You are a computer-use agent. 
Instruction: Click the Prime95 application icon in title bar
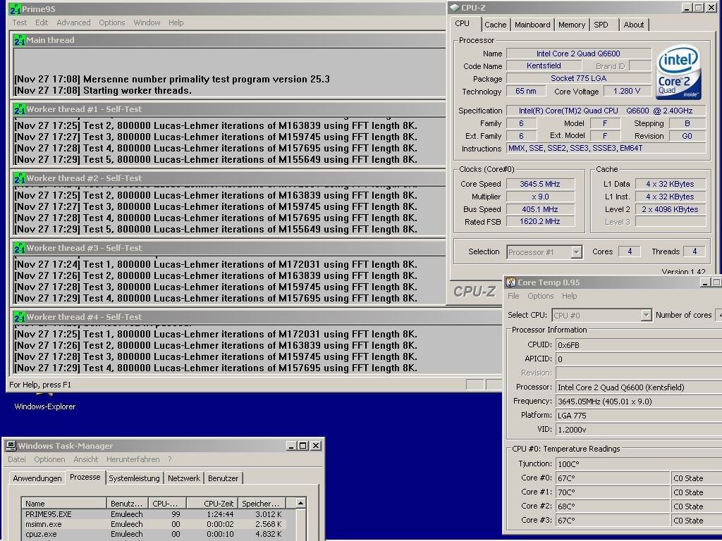pos(16,9)
